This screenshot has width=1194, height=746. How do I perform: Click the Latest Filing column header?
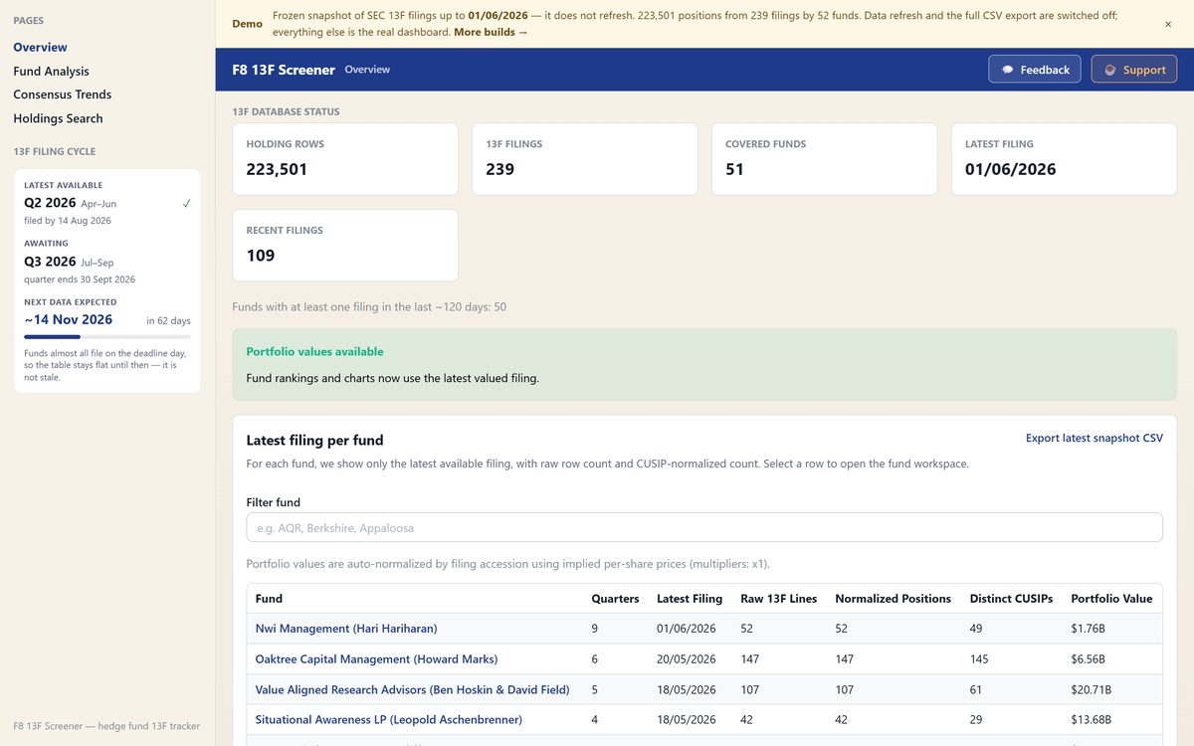tap(690, 599)
